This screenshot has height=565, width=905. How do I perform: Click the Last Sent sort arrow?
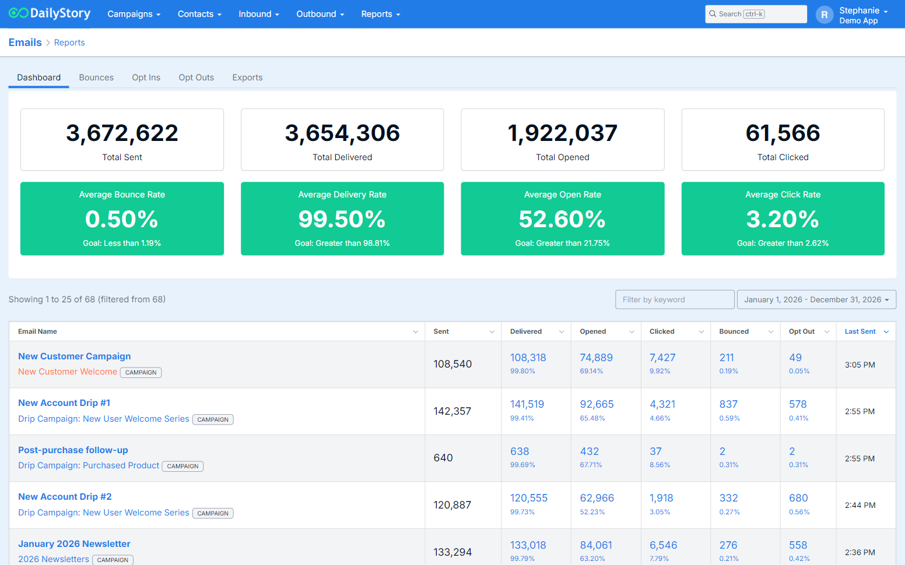click(886, 332)
